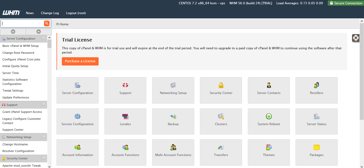
Task: Click the CENTOS 7.2 x86_64 kvm text
Action: pyautogui.click(x=202, y=3)
